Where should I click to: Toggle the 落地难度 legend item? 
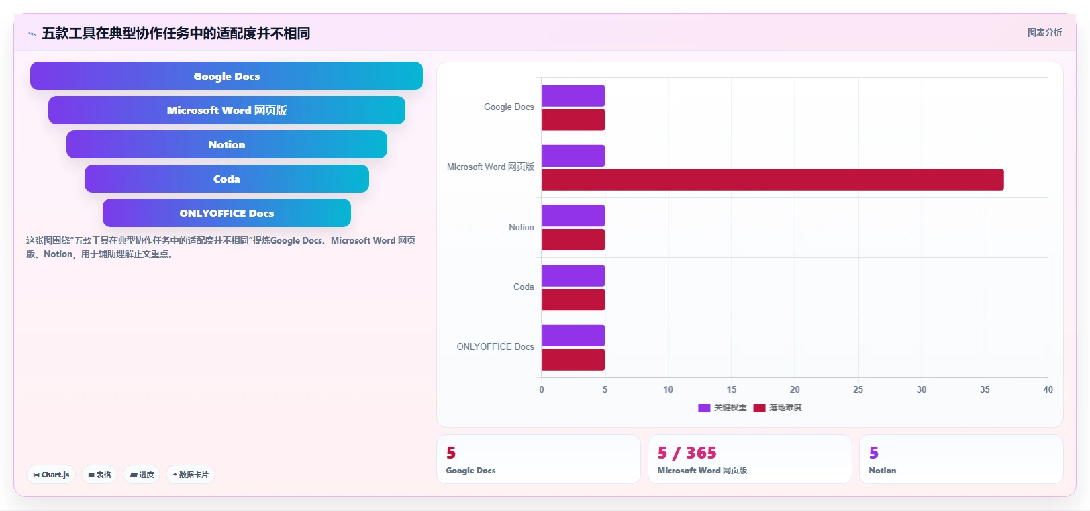(x=778, y=408)
